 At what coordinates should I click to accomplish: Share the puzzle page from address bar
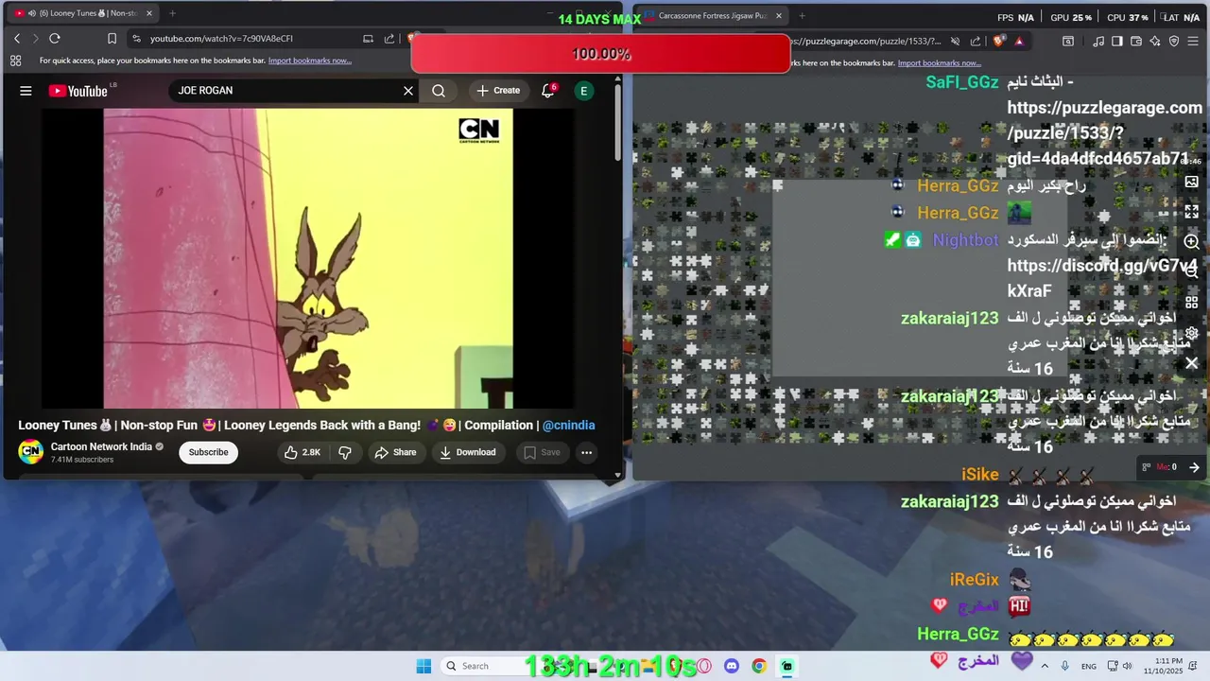pyautogui.click(x=976, y=42)
